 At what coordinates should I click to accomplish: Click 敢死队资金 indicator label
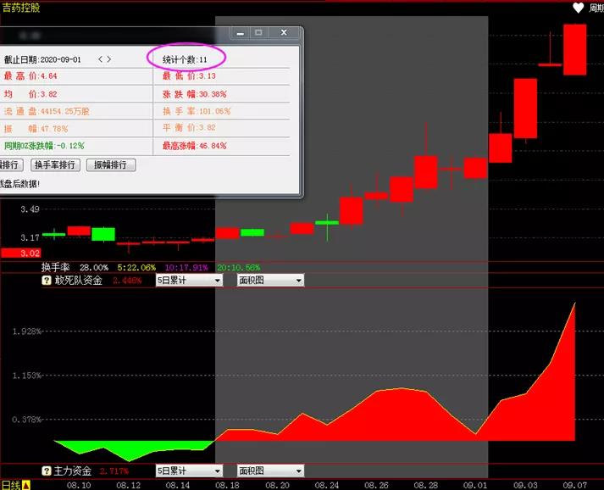click(78, 281)
